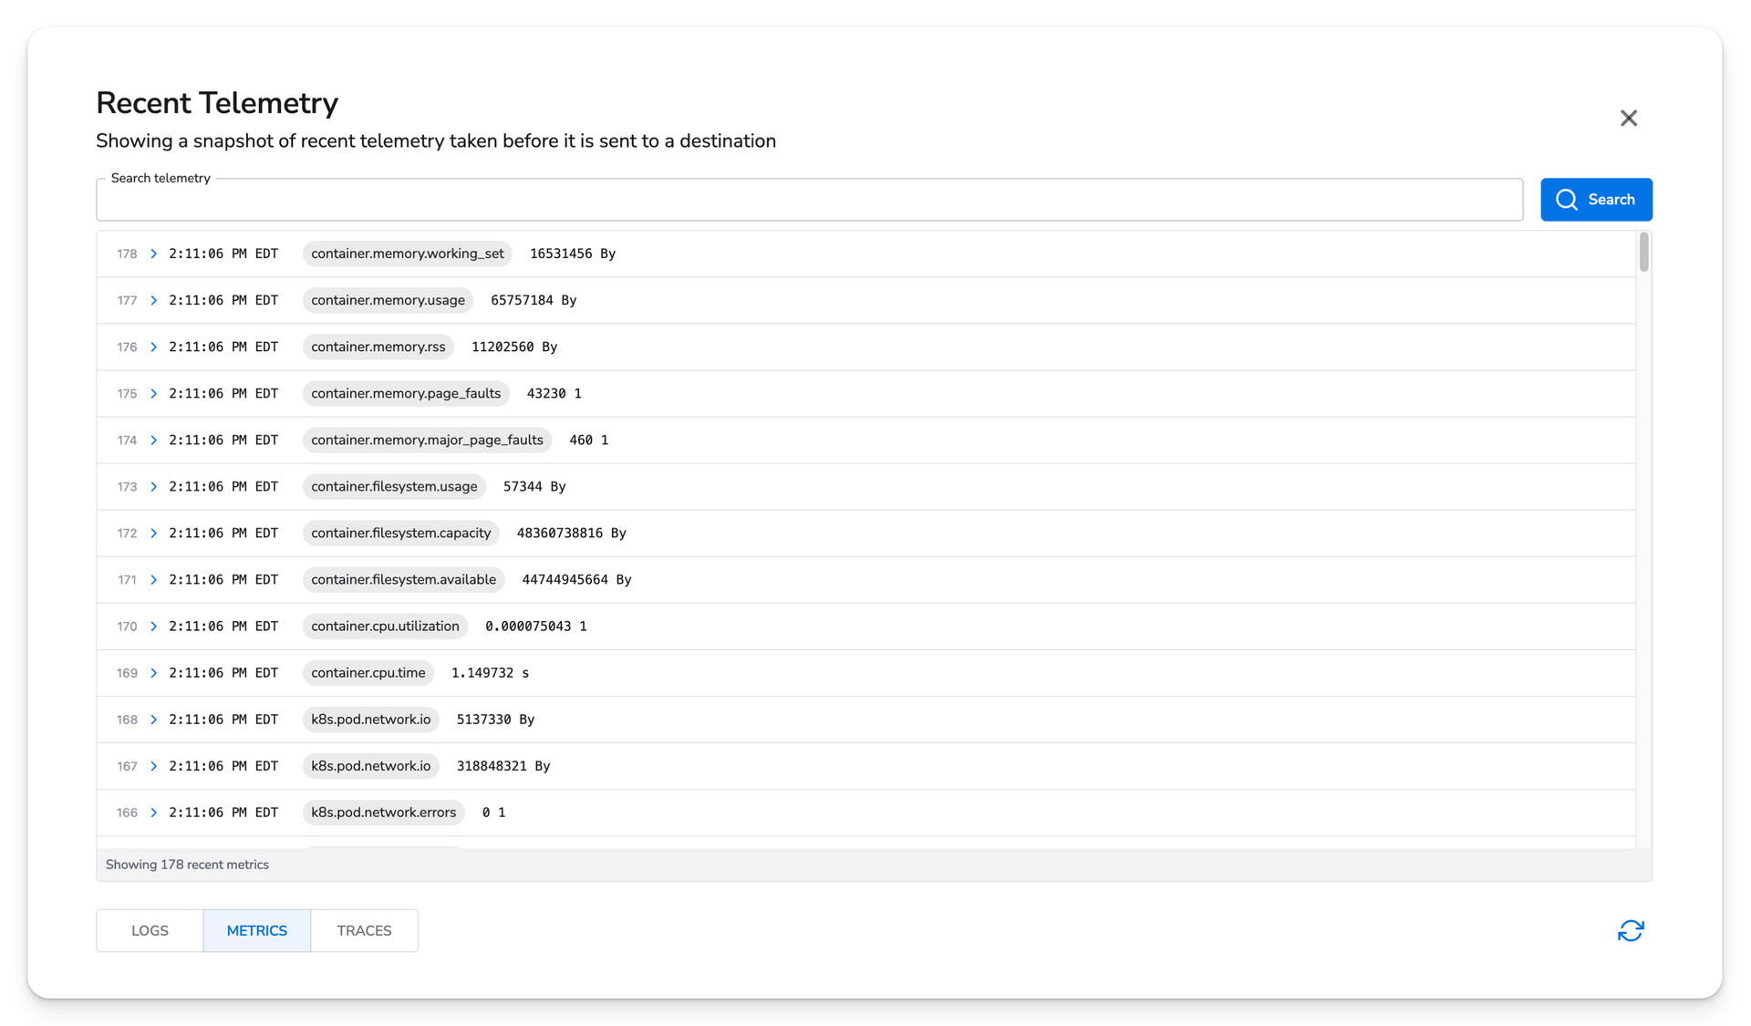
Task: Switch to the TRACES tab
Action: coord(364,929)
